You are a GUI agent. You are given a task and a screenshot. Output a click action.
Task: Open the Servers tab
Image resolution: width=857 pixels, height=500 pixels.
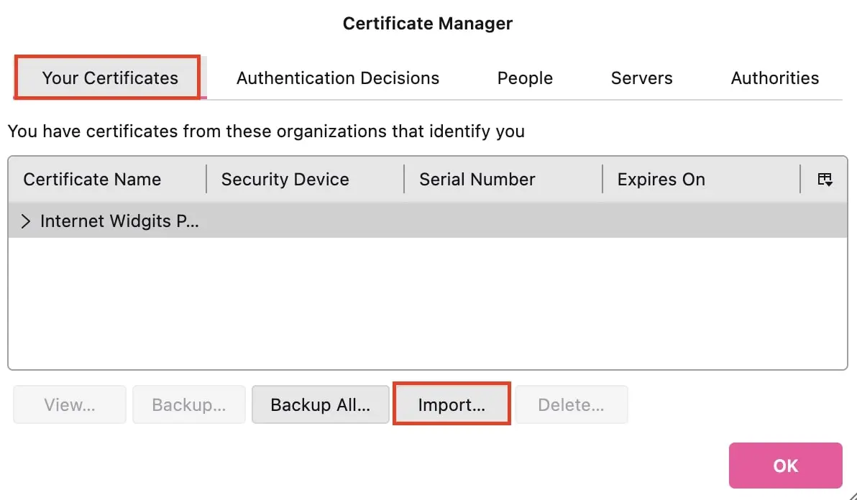point(641,78)
